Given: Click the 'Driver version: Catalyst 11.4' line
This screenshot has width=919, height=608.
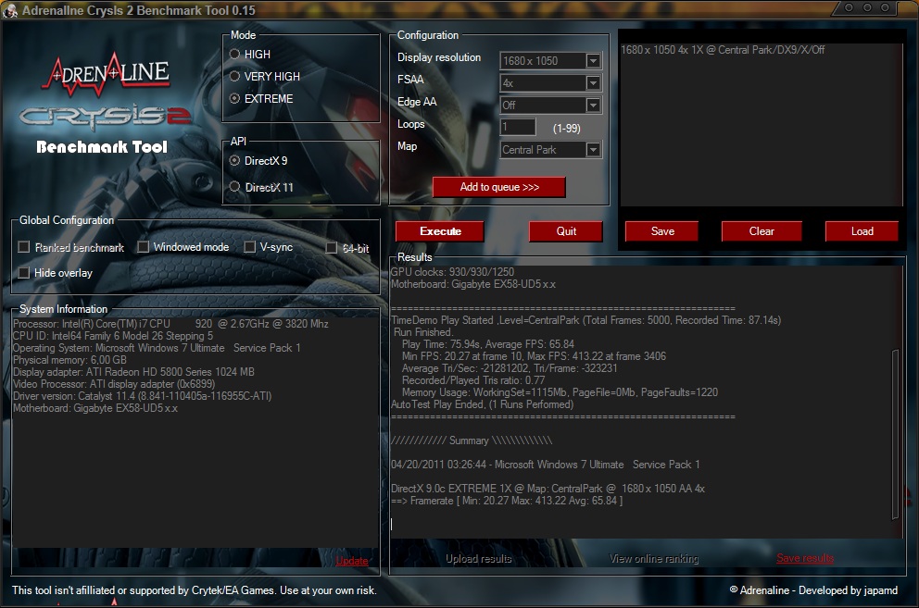Looking at the screenshot, I should click(x=142, y=396).
